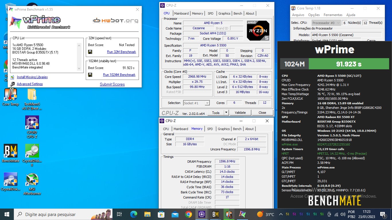Image resolution: width=392 pixels, height=220 pixels.
Task: Open the TestMem5 folder on the desktop
Action: [32, 99]
